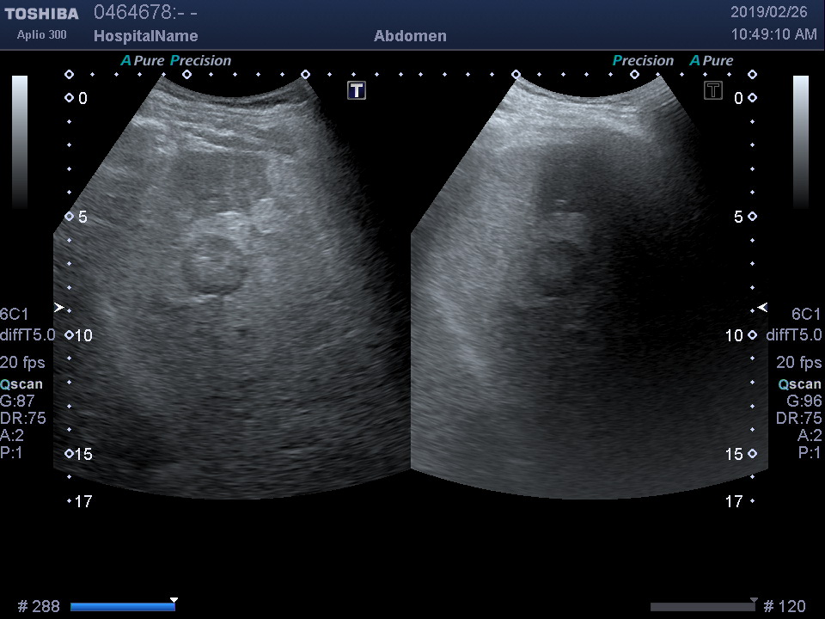
Task: Select the HospitalName header field
Action: [145, 36]
